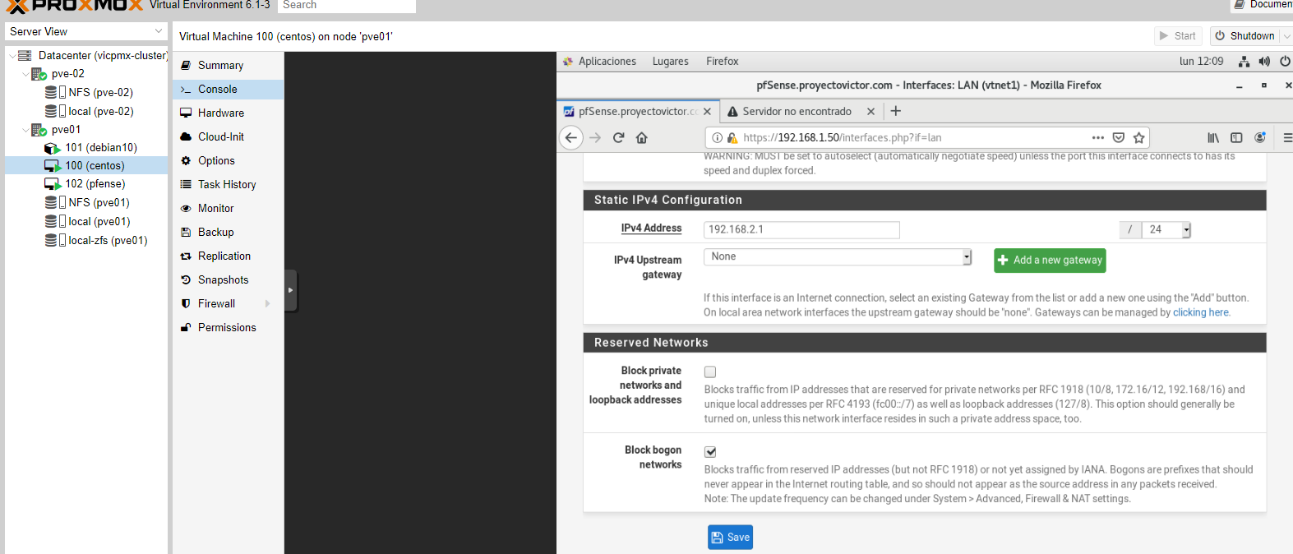
Task: Reload the pfSense page in Firefox
Action: tap(619, 137)
